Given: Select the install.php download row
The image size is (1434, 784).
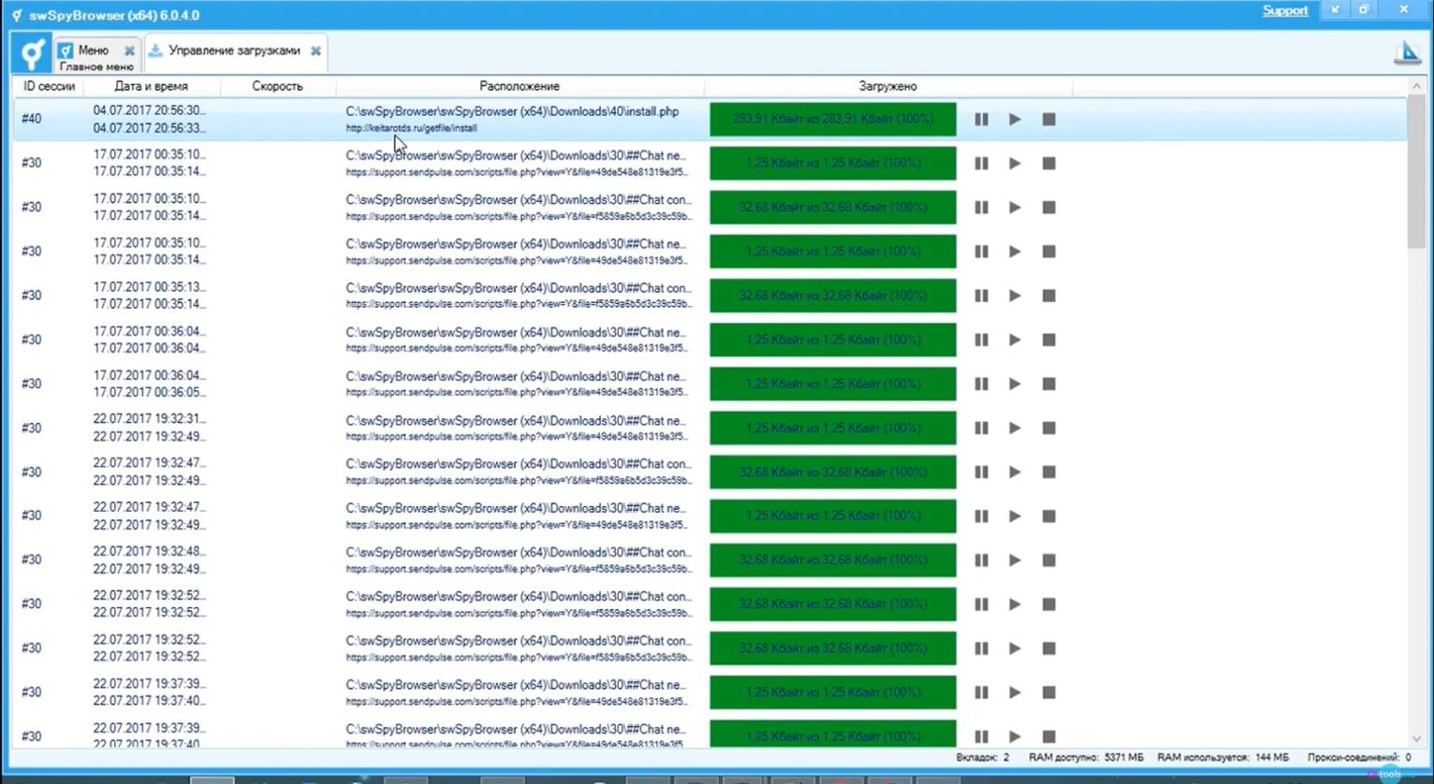Looking at the screenshot, I should click(x=710, y=119).
